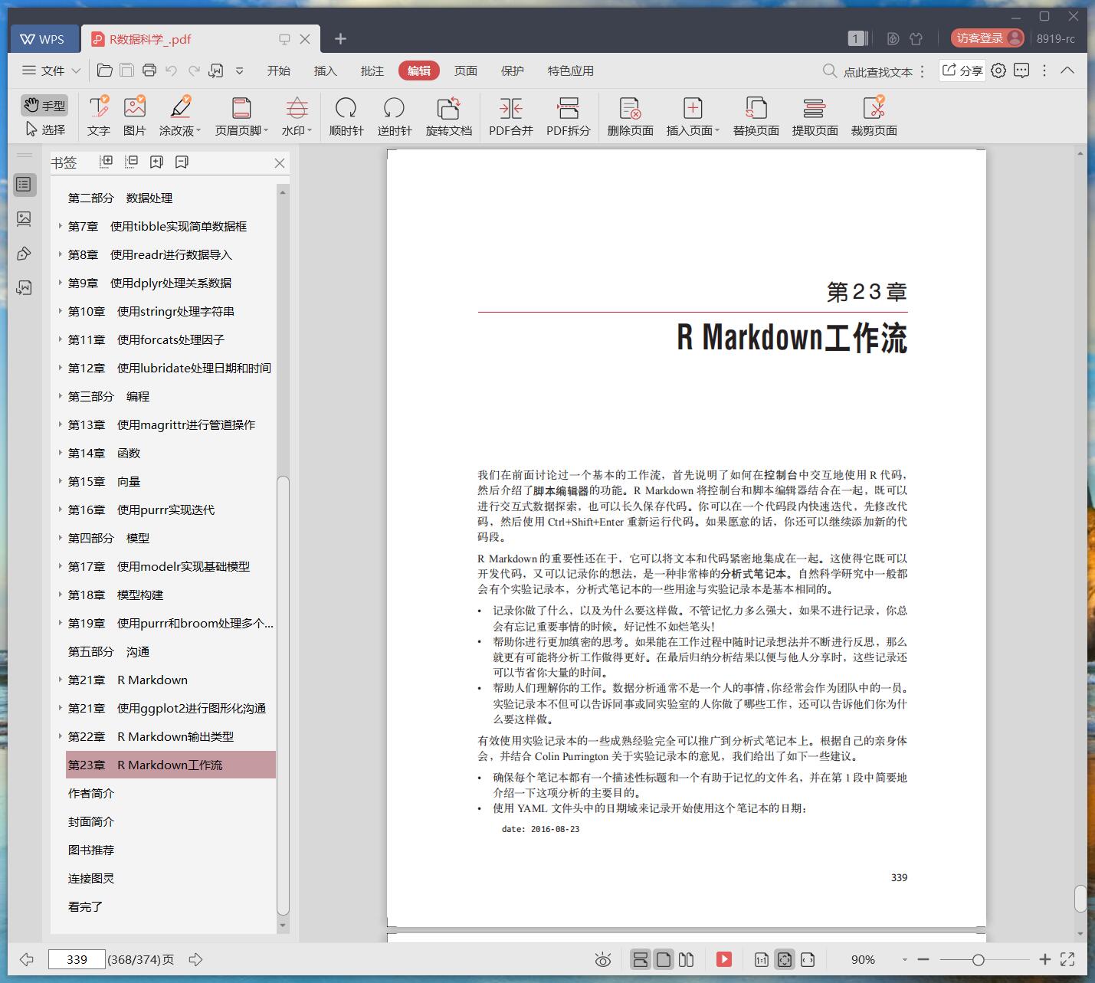Image resolution: width=1095 pixels, height=983 pixels.
Task: Click the Save icon in quick toolbar
Action: tap(127, 70)
